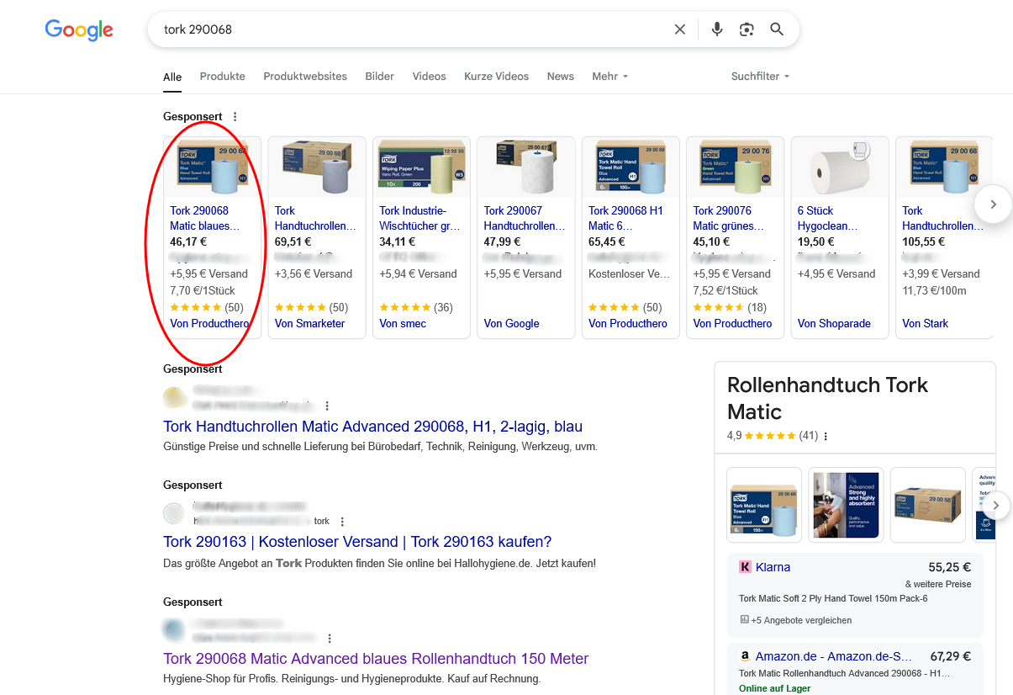Open Tork 290067 Handtuchrollen product listing
1013x695 pixels.
(525, 218)
